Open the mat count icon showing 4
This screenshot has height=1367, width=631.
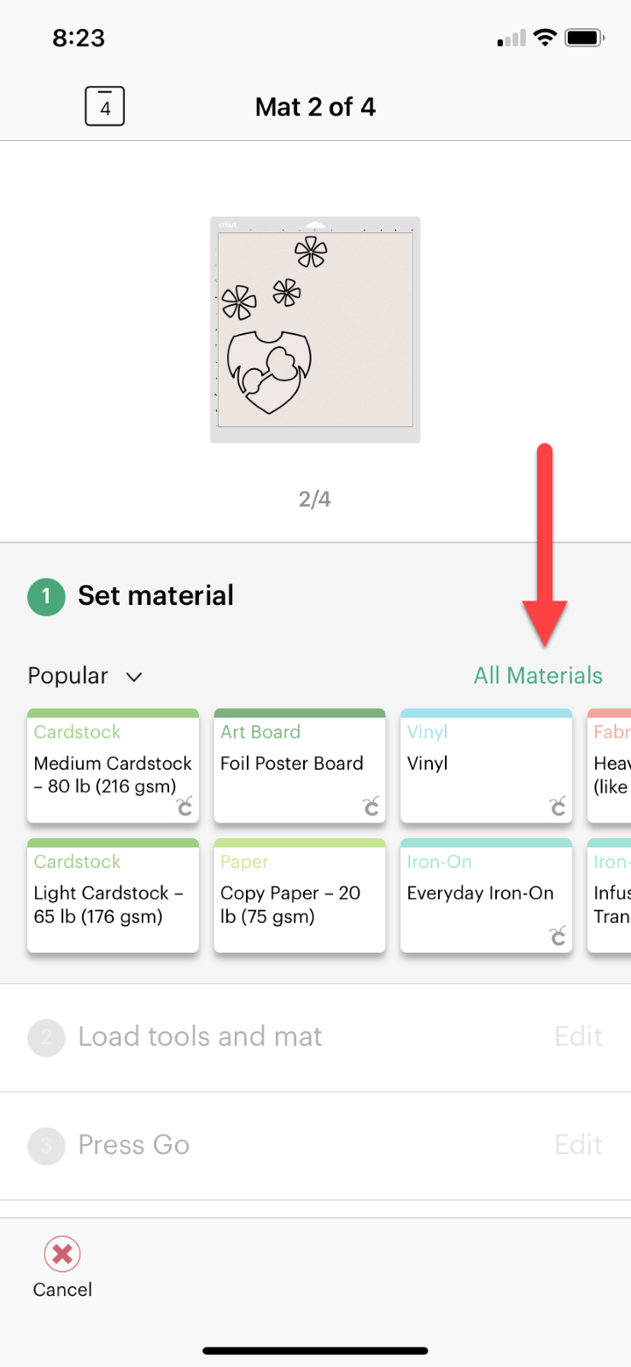pos(105,107)
